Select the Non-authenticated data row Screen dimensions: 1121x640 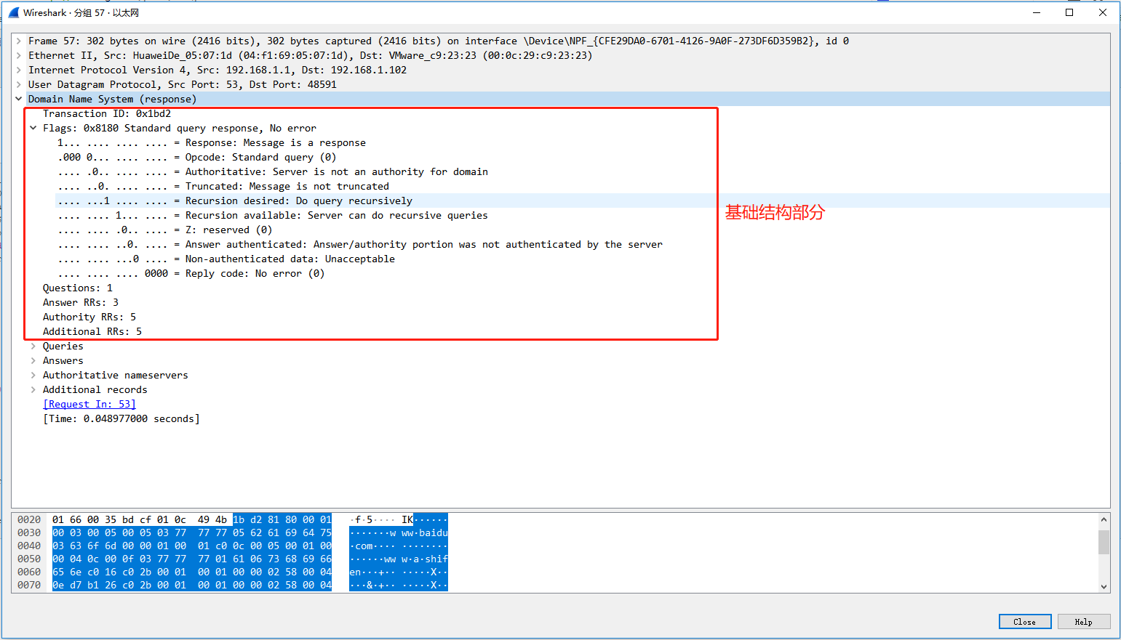coord(226,259)
